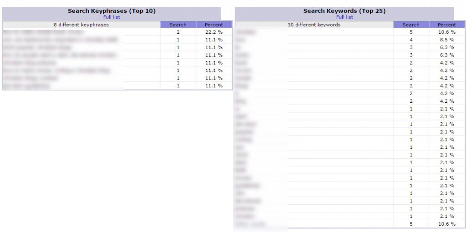This screenshot has height=232, width=466.
Task: Select the Percent column header in keywords table
Action: (x=447, y=25)
